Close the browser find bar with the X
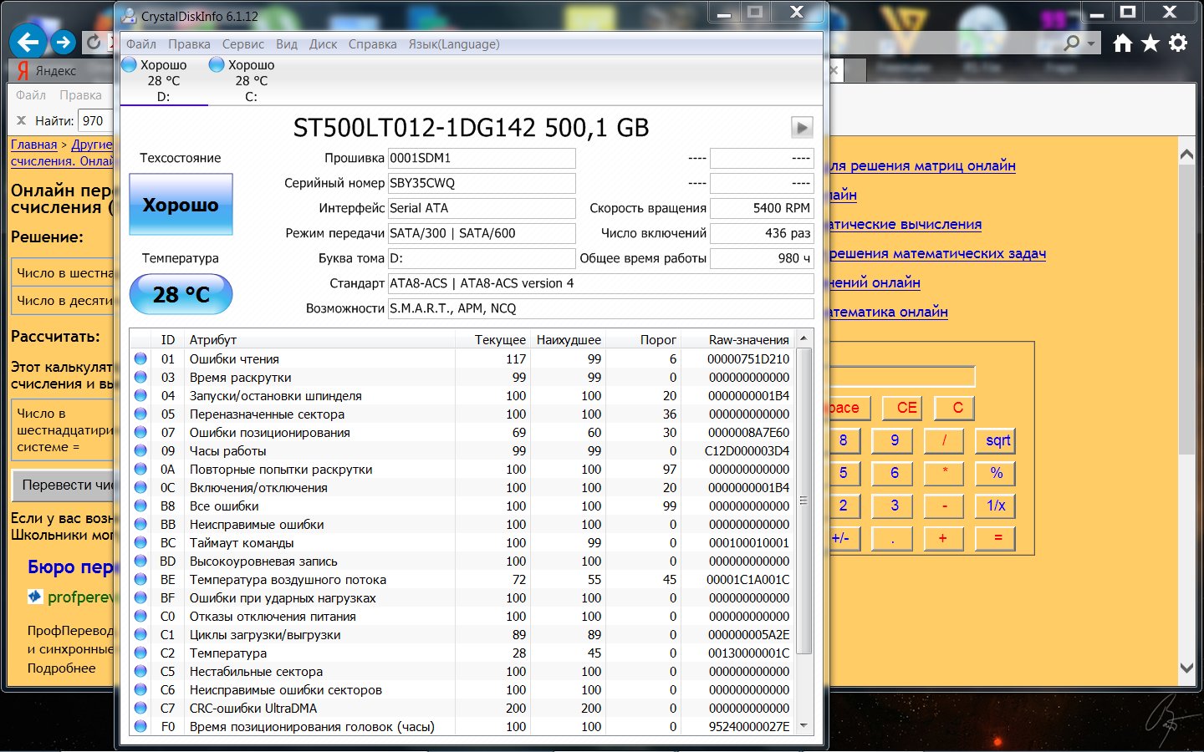The image size is (1204, 752). pyautogui.click(x=22, y=120)
